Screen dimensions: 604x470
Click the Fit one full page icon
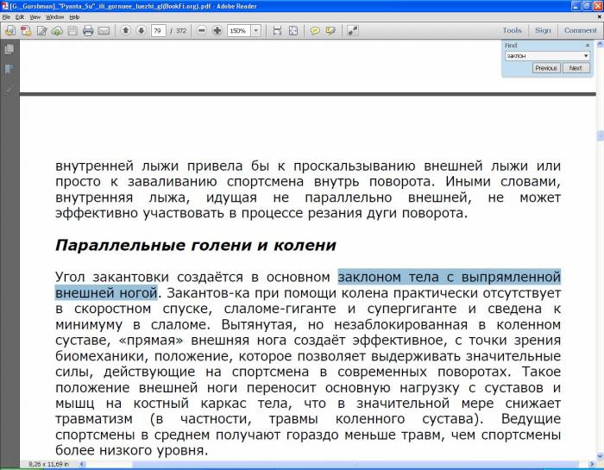point(293,30)
